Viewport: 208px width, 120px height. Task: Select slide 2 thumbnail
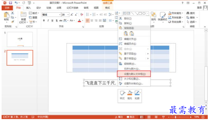click(x=20, y=58)
